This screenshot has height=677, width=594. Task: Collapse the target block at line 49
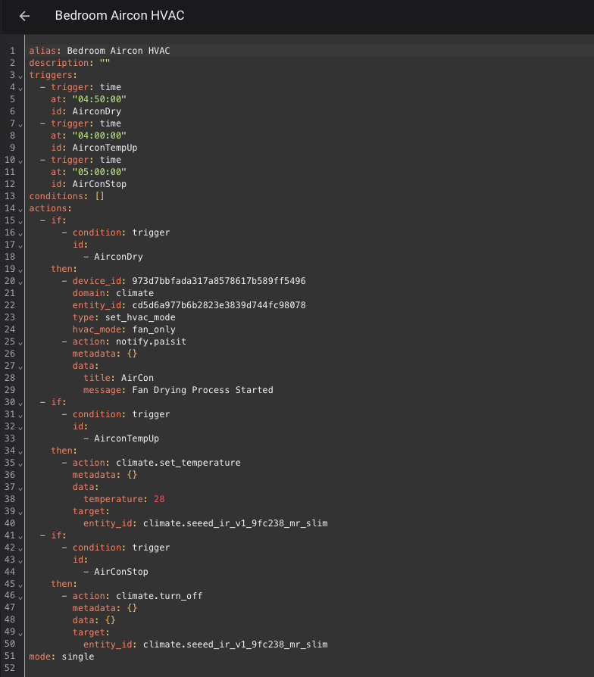tap(20, 634)
